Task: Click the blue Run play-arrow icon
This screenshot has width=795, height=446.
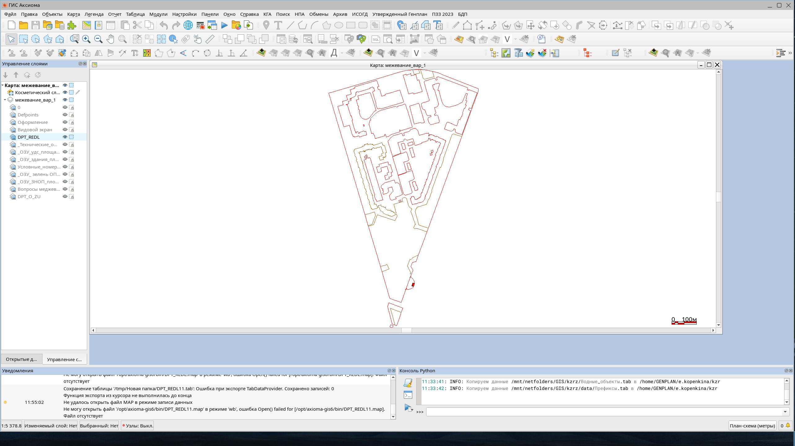Action: coord(224,25)
